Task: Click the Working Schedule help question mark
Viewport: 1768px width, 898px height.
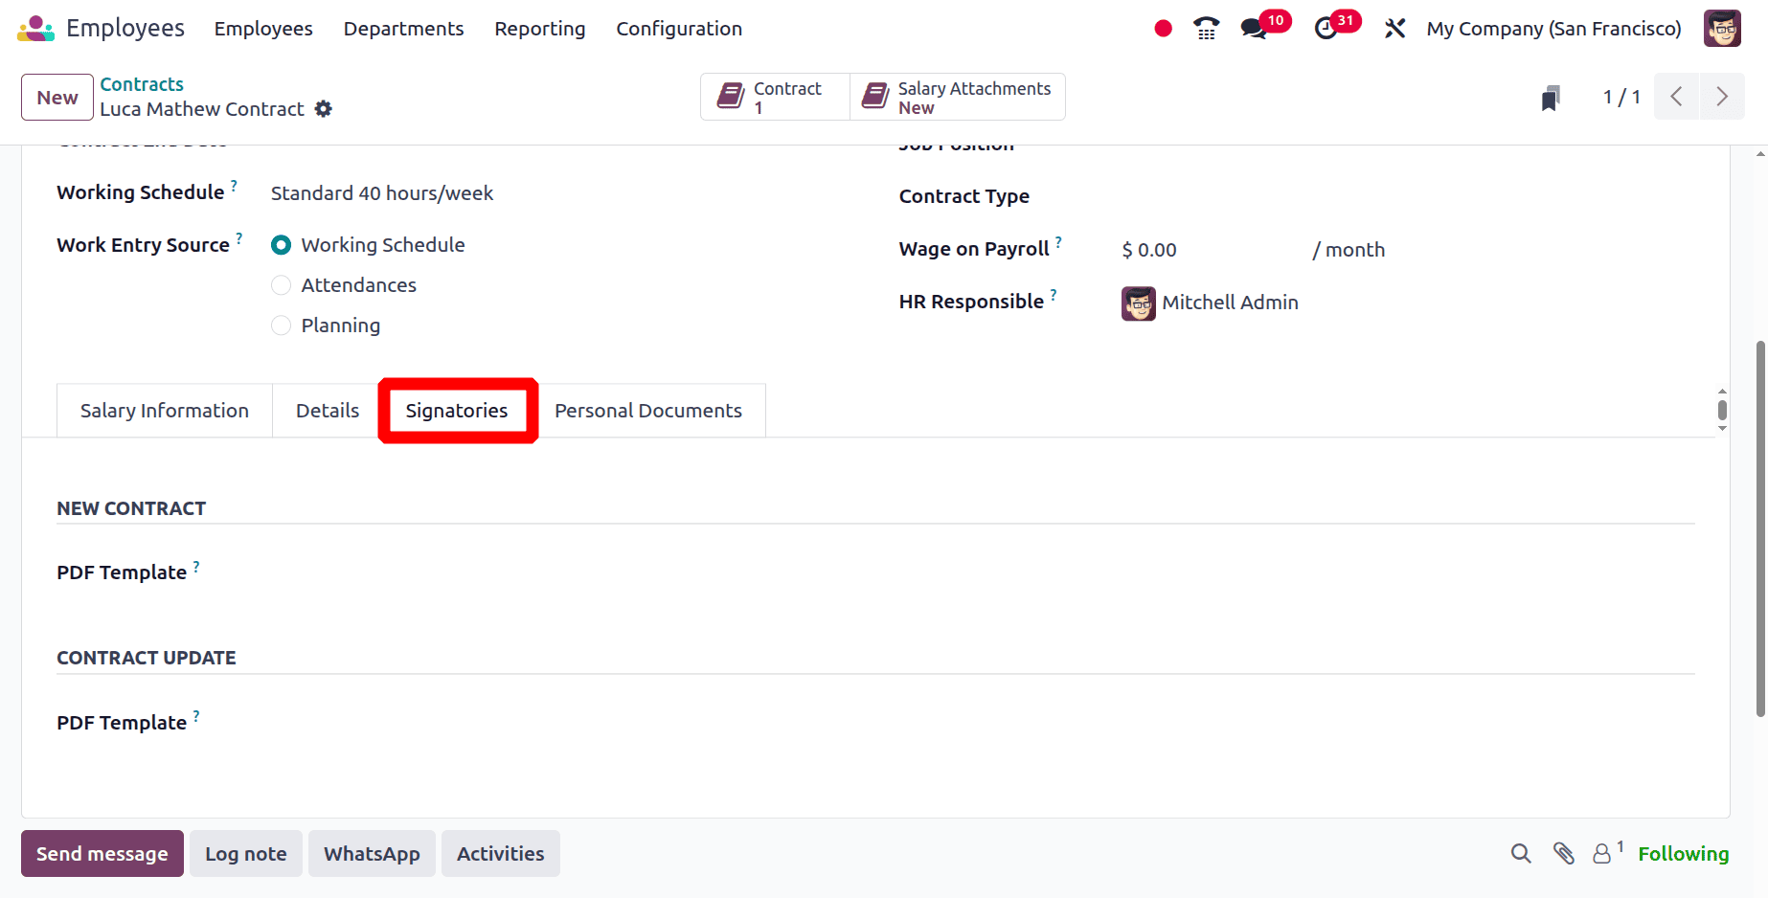Action: click(234, 185)
